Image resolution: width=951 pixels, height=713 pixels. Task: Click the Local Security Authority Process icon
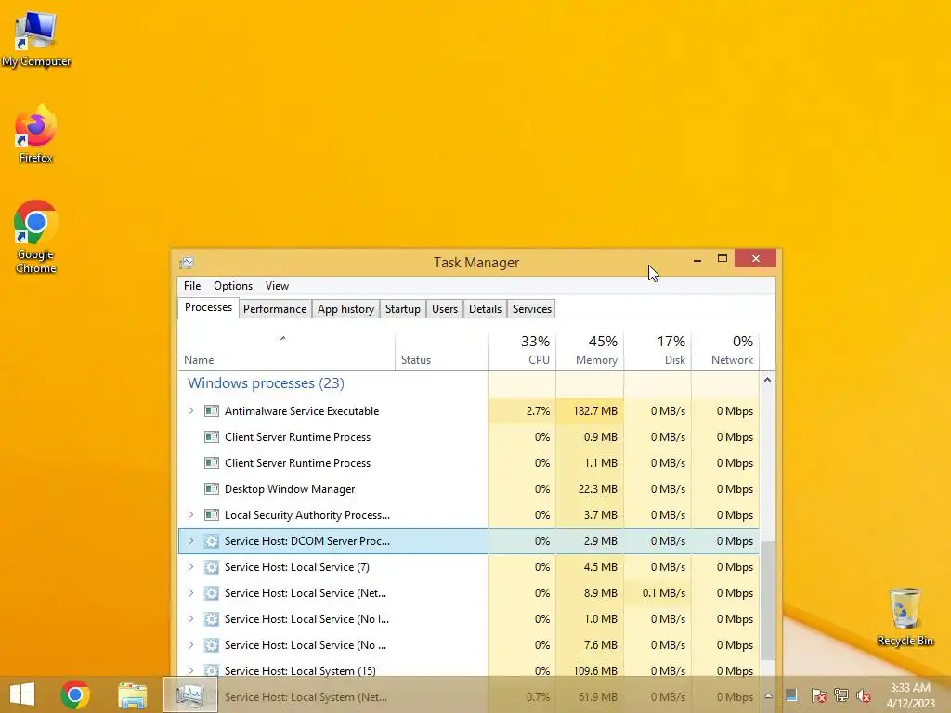coord(212,515)
